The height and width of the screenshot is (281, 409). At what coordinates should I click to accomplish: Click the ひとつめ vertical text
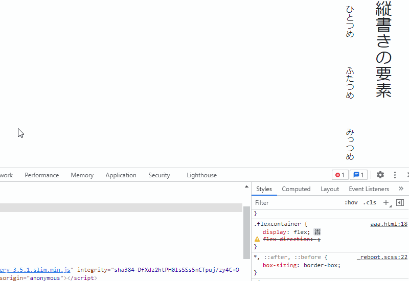350,21
